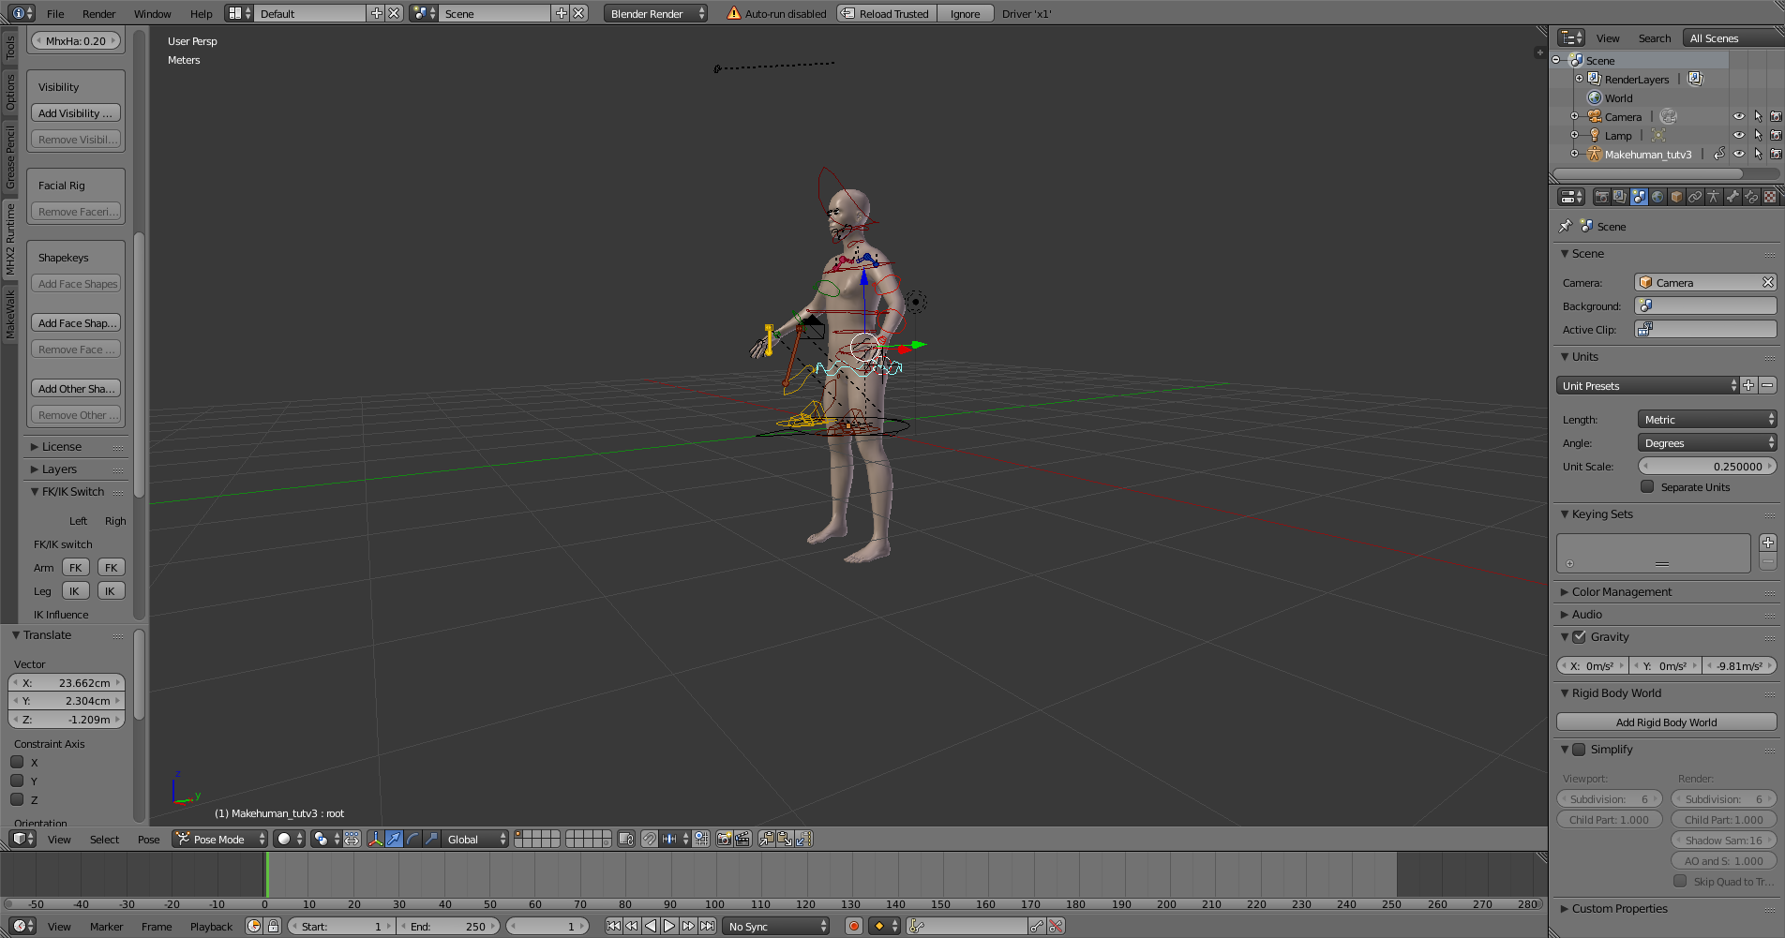Open the Global transform orientation dropdown
1785x938 pixels.
(x=474, y=839)
